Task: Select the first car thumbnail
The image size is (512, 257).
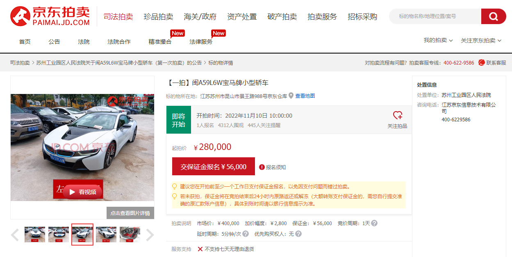Action: coord(35,235)
